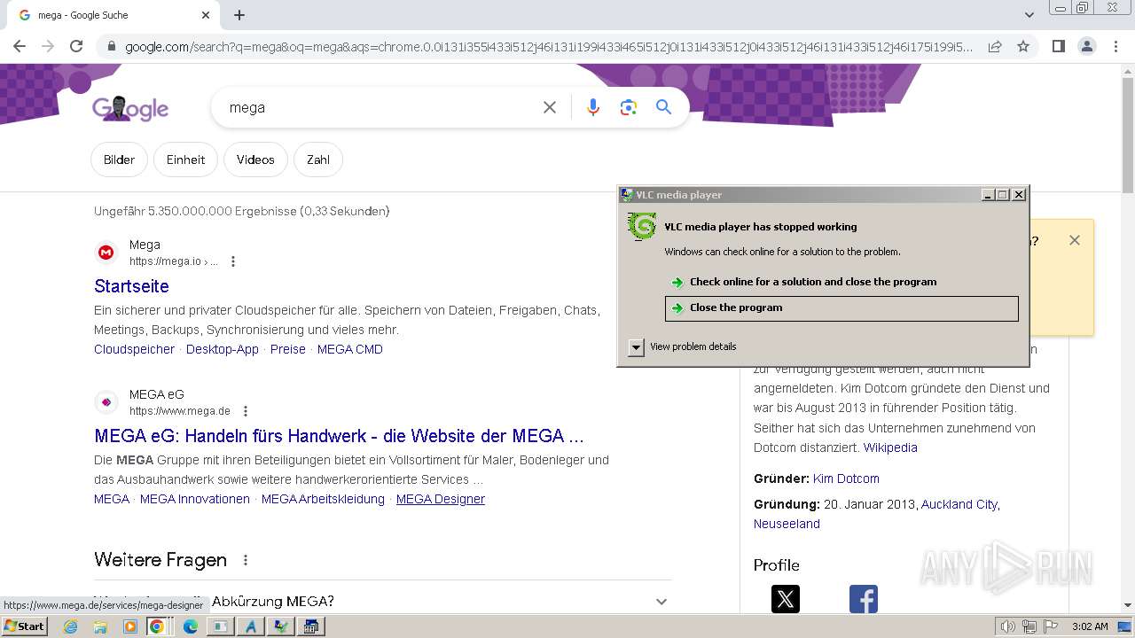The width and height of the screenshot is (1135, 638).
Task: Expand the 'Abkürzung MEGA?' question
Action: coord(661,602)
